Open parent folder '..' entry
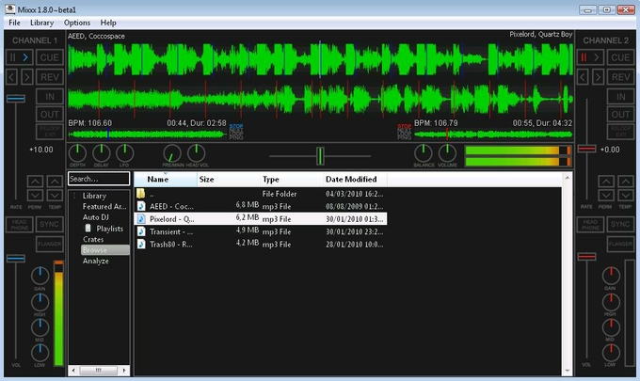The image size is (640, 381). 261,194
